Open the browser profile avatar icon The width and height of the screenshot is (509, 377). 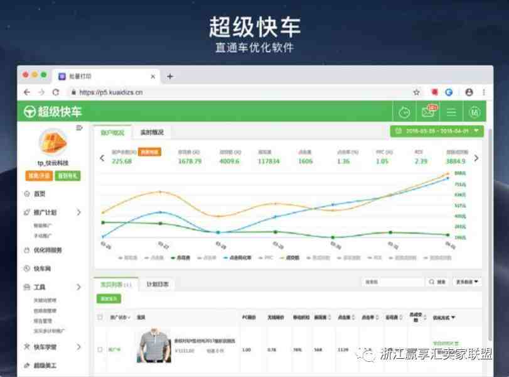pos(469,92)
